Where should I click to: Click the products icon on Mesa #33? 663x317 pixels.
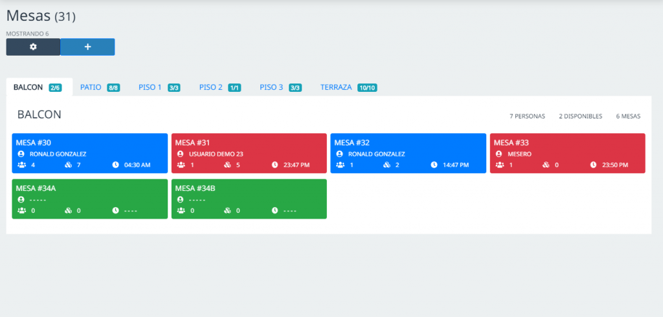546,165
